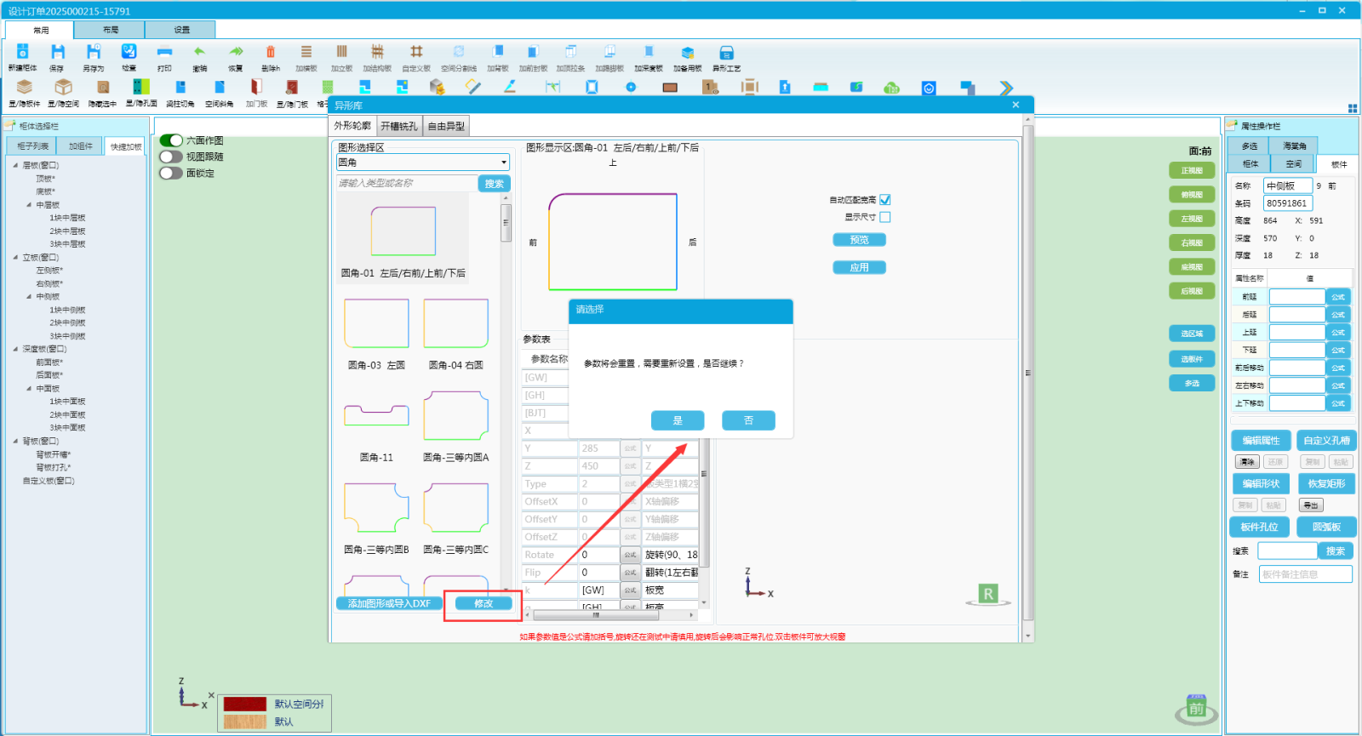Screen dimensions: 1362x736
Task: Uncheck the 自动匹配宽高 checkbox
Action: click(885, 200)
